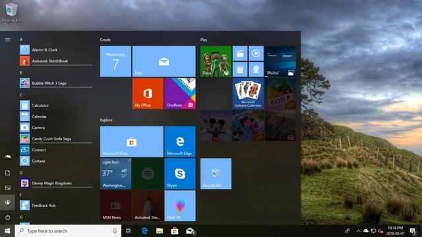Expand the Start menu hamburger button
422x237 pixels.
pos(7,39)
